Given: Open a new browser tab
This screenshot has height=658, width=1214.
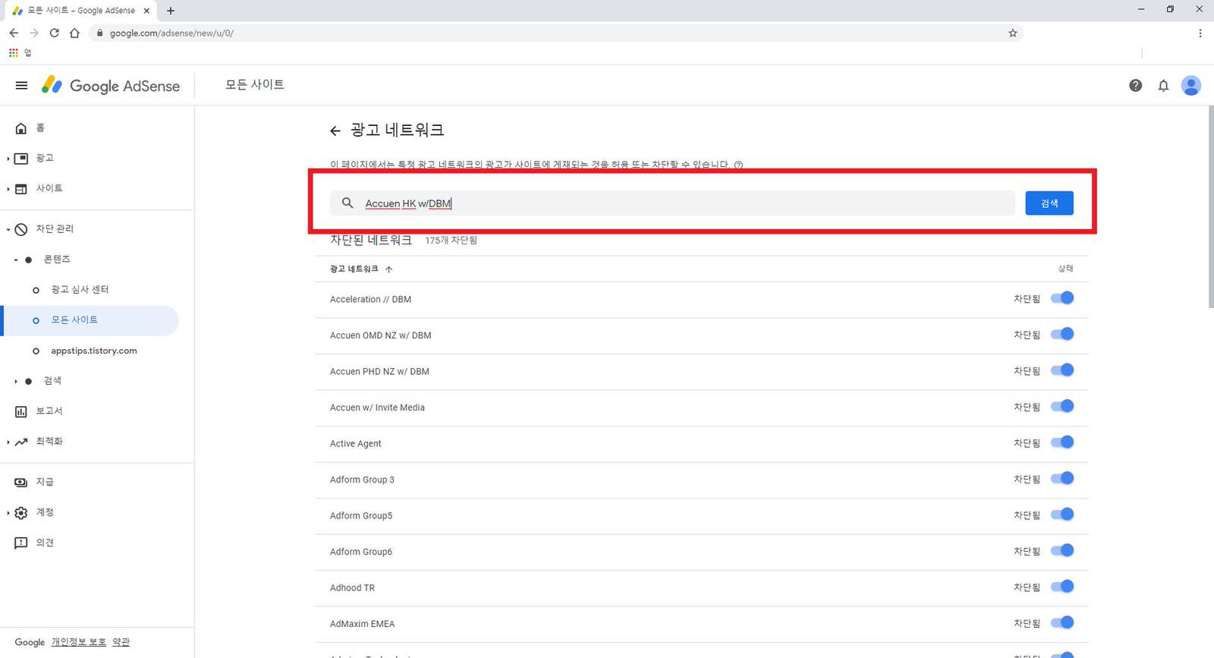Looking at the screenshot, I should (171, 11).
